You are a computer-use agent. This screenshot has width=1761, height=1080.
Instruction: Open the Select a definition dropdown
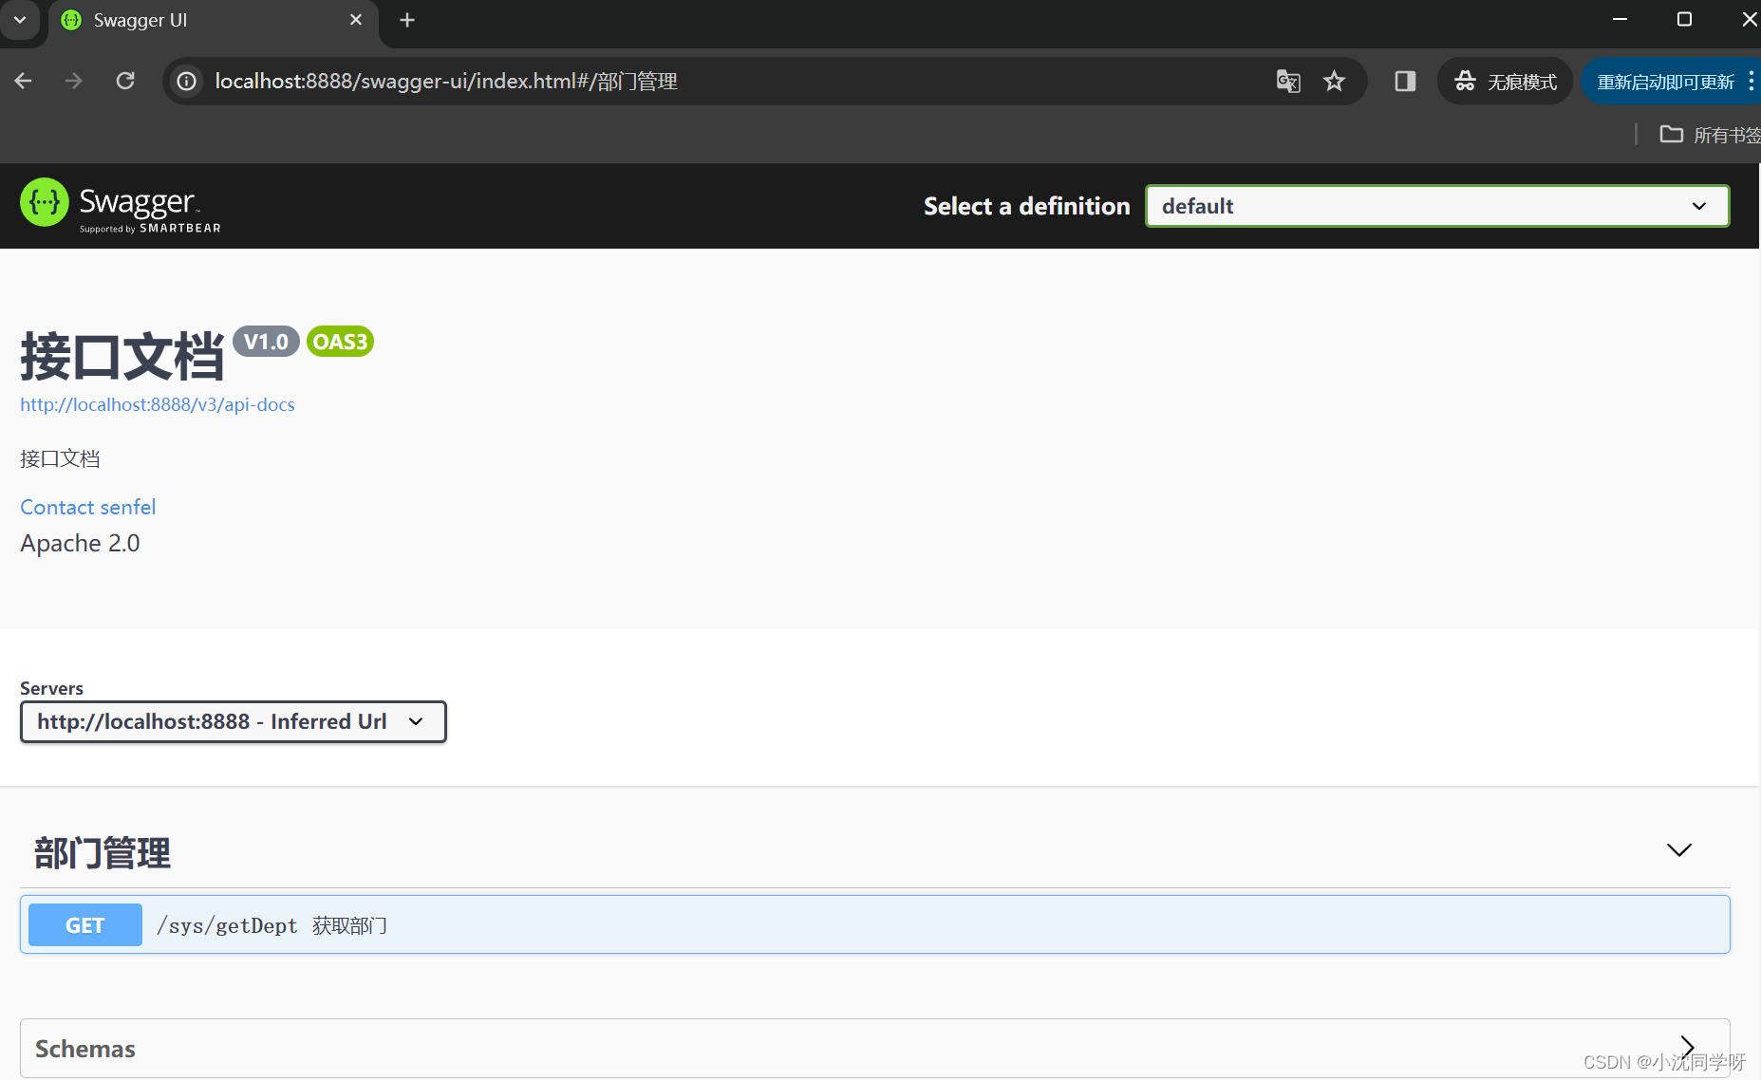click(1436, 206)
